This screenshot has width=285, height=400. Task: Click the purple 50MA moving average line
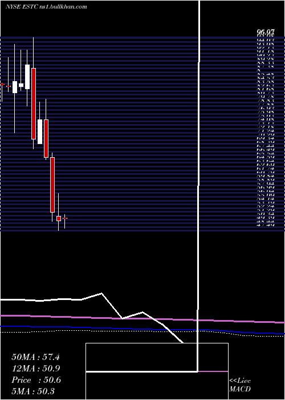[142, 319]
